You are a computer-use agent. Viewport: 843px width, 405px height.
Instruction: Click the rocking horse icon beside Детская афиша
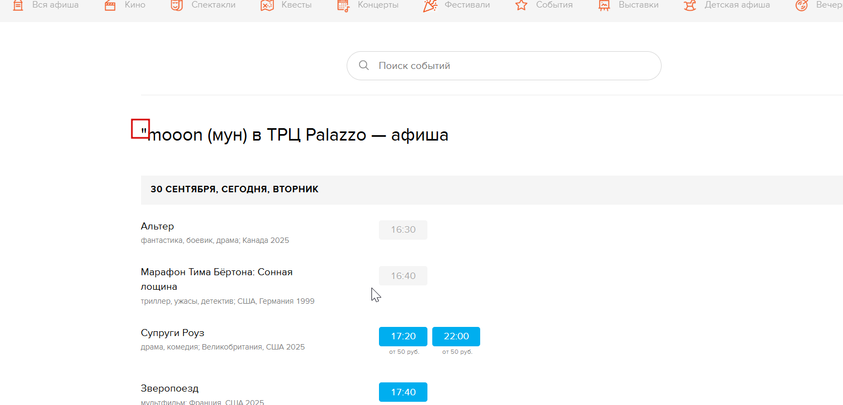click(x=690, y=5)
